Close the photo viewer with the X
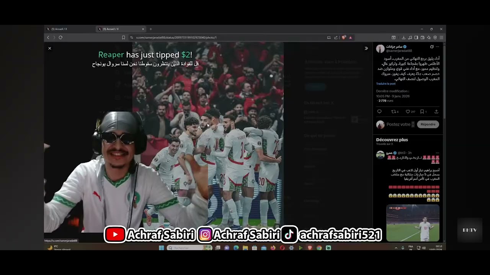 click(49, 48)
